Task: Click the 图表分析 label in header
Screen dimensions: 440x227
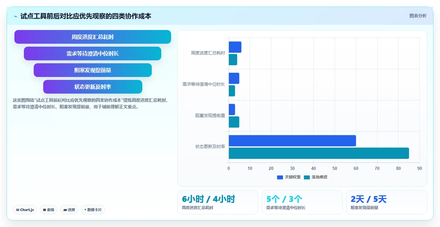Action: (418, 16)
